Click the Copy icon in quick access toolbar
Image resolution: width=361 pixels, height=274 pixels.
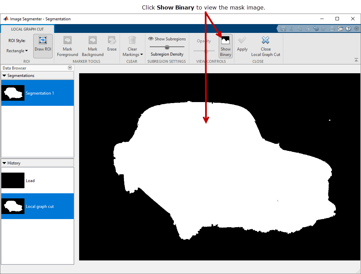(x=300, y=29)
